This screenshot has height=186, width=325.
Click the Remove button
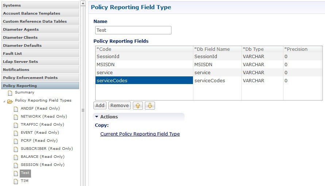120,106
